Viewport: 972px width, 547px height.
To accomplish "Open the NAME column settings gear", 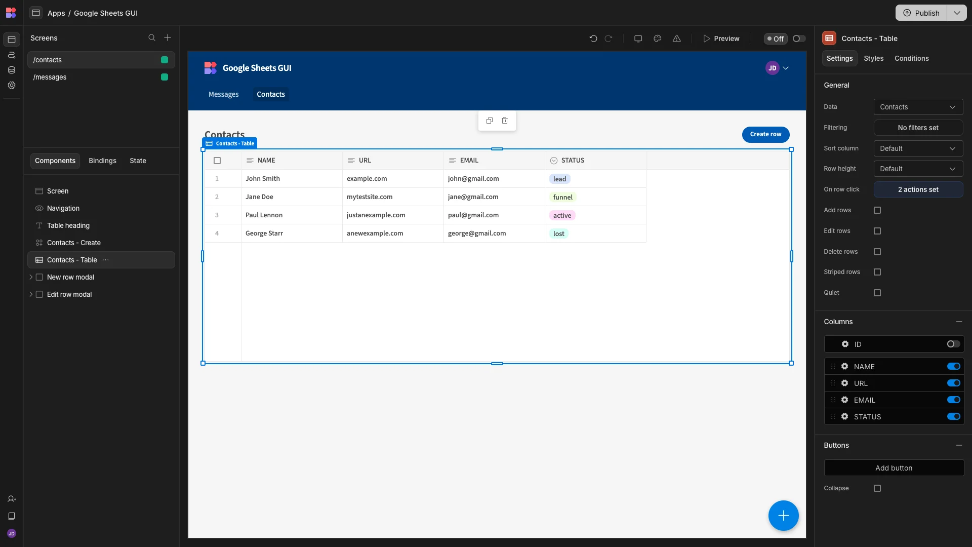I will [x=845, y=367].
